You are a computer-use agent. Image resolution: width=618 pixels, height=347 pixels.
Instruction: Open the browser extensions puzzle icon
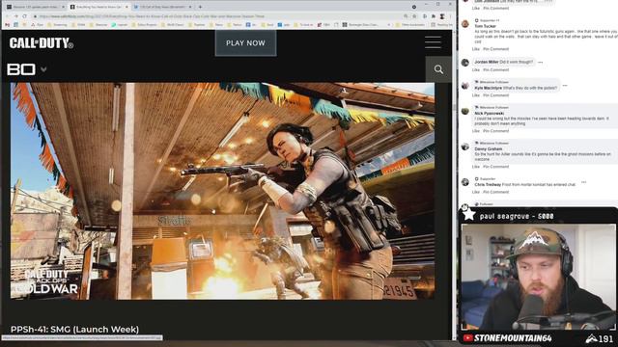point(434,16)
